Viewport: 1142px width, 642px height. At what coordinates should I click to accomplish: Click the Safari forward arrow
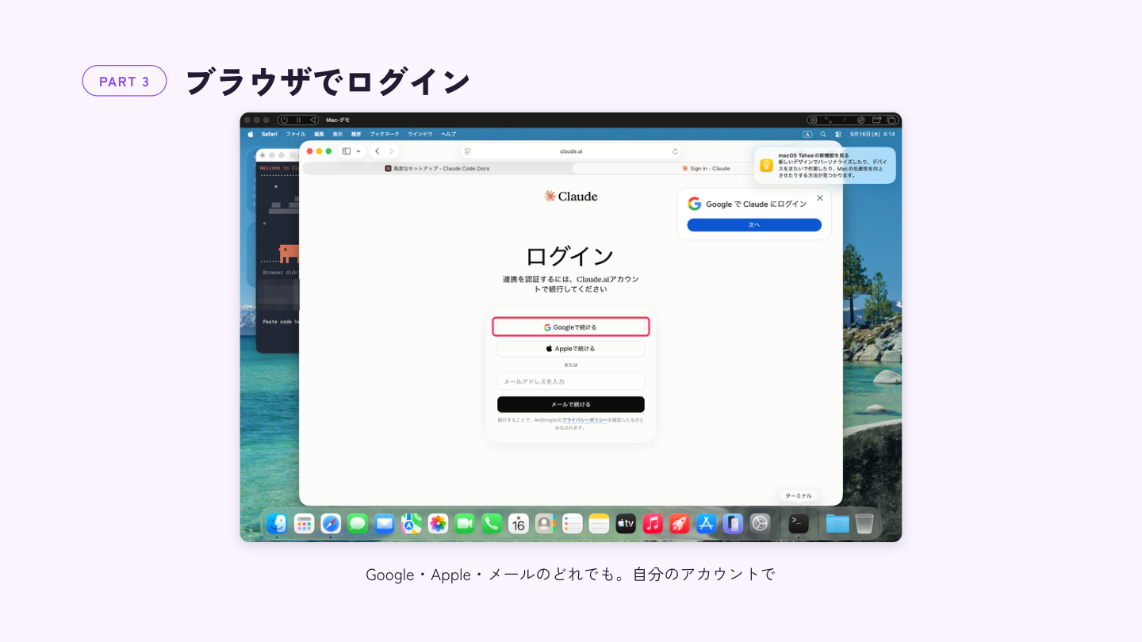point(391,151)
